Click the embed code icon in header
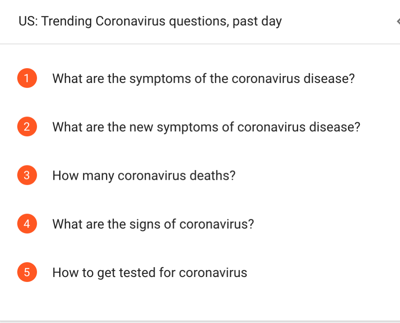The width and height of the screenshot is (400, 323). [398, 21]
